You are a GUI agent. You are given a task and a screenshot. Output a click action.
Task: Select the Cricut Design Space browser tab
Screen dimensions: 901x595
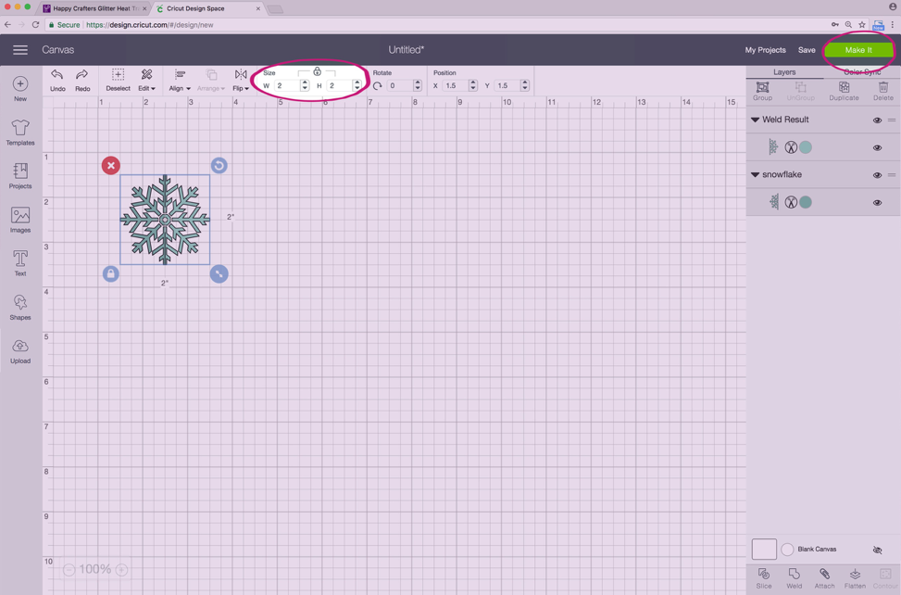click(208, 8)
